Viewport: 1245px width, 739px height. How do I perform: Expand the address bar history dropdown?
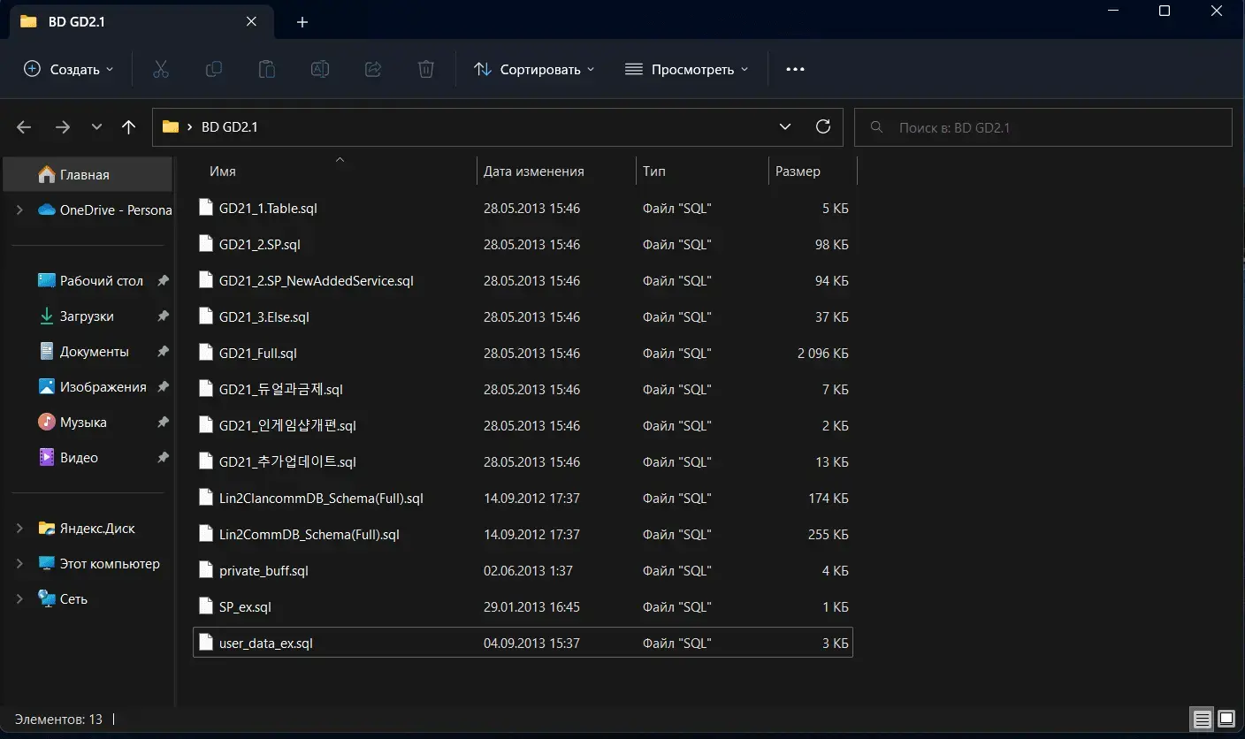785,126
